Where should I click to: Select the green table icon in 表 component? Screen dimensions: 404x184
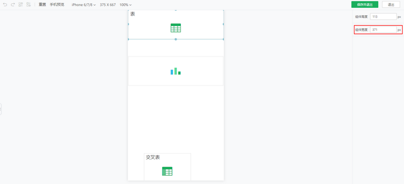click(176, 28)
